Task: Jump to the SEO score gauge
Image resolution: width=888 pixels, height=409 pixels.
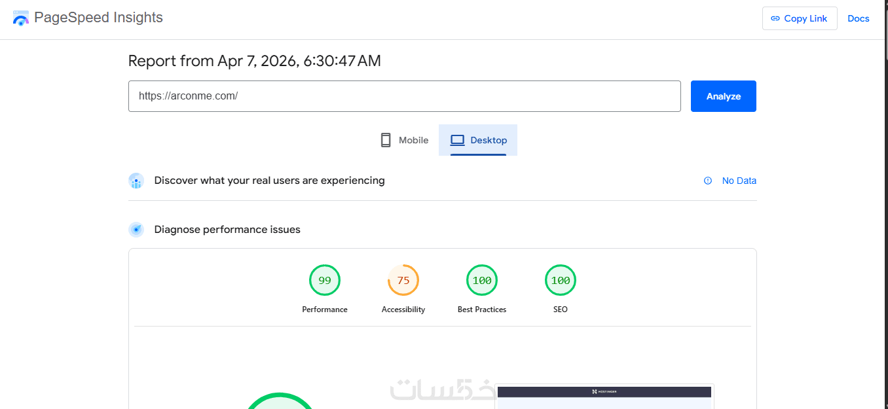Action: (x=561, y=280)
